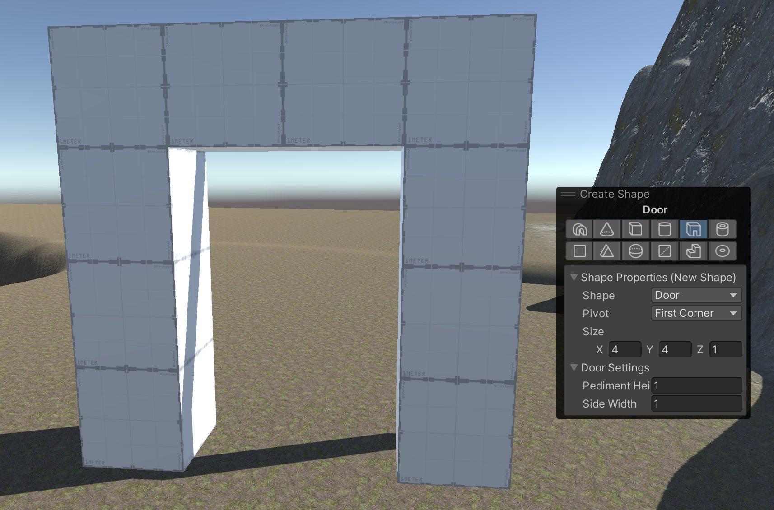Screen dimensions: 774x510
Task: Pick the Prism shape icon
Action: [606, 251]
